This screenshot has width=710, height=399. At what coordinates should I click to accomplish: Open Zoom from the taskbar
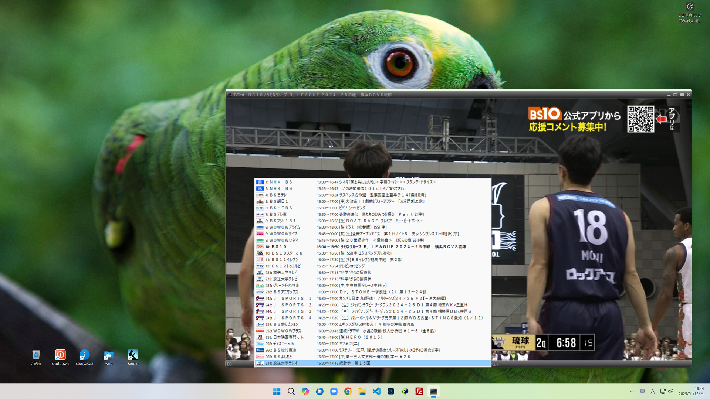pyautogui.click(x=334, y=391)
